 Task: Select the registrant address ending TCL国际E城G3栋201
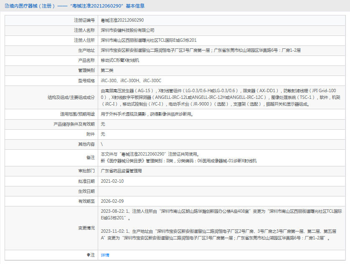coord(149,40)
